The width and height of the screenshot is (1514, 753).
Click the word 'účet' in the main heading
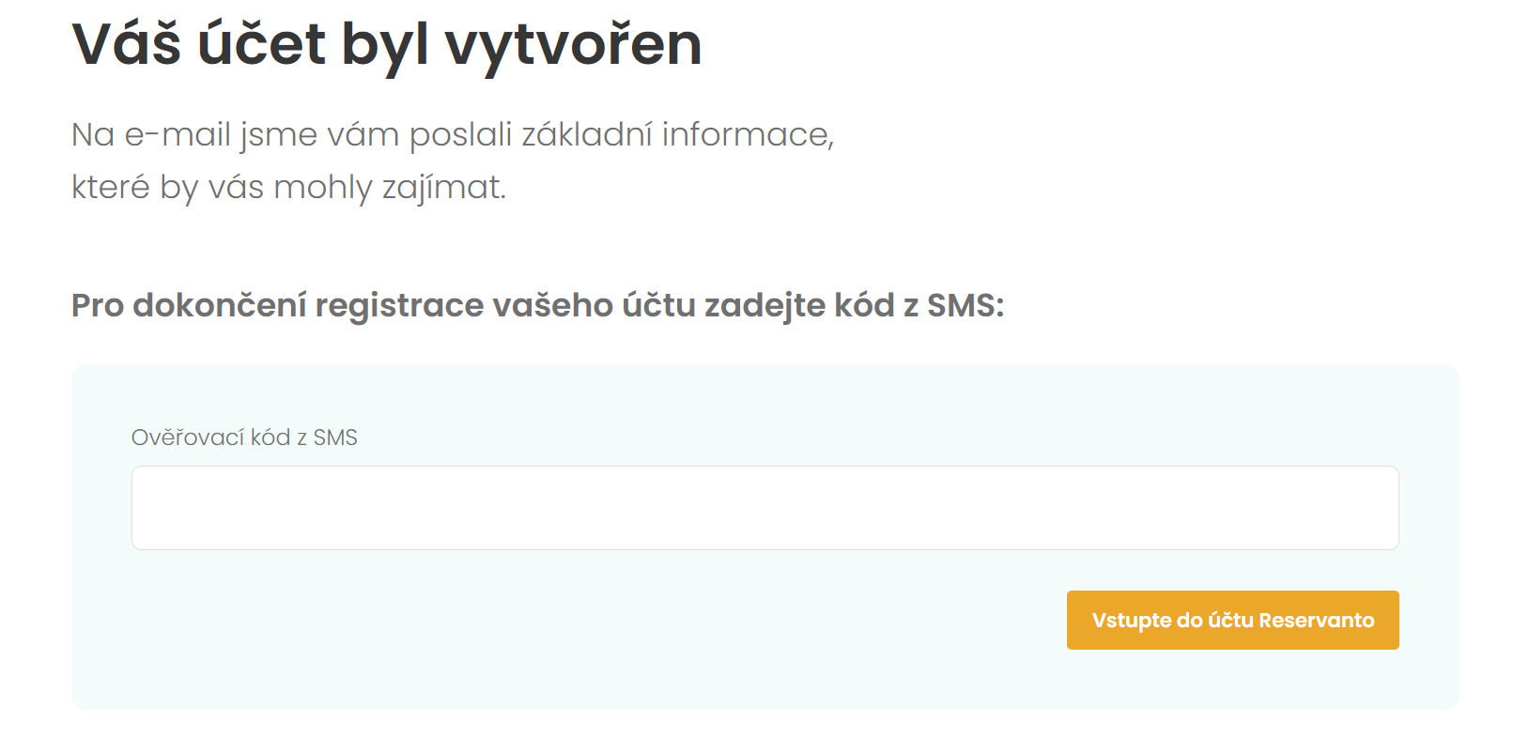(x=261, y=43)
